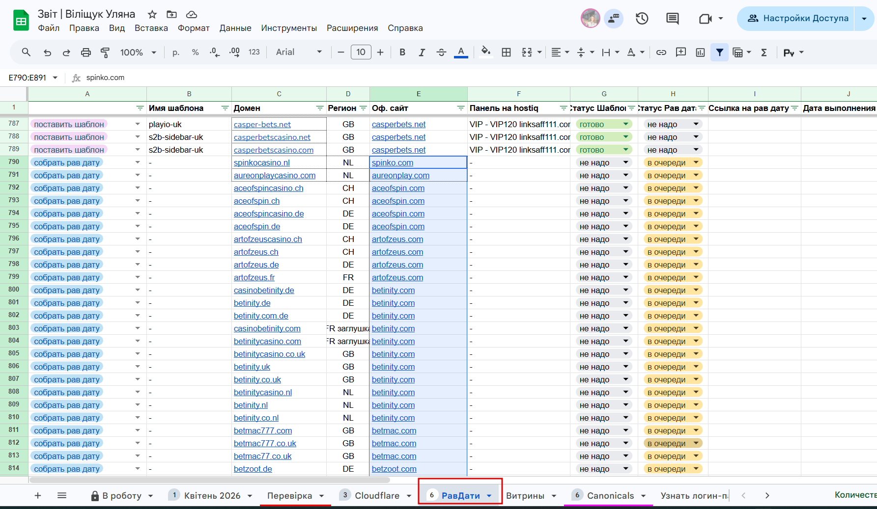Click the font size input field

(361, 53)
